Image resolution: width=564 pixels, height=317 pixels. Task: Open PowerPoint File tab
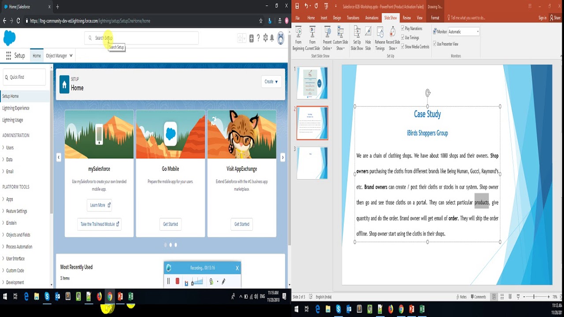click(x=297, y=18)
